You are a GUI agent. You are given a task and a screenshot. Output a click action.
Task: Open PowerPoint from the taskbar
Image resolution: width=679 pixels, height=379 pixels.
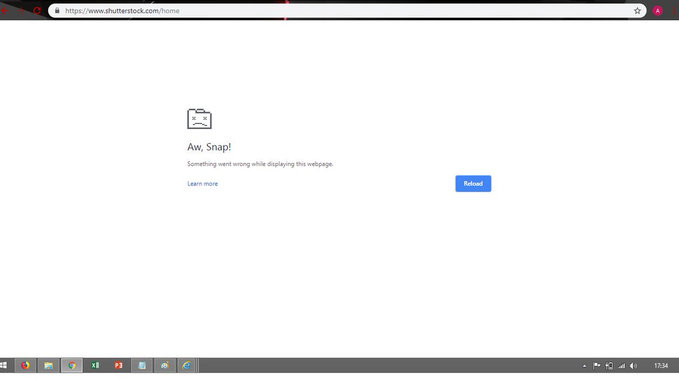coord(118,365)
